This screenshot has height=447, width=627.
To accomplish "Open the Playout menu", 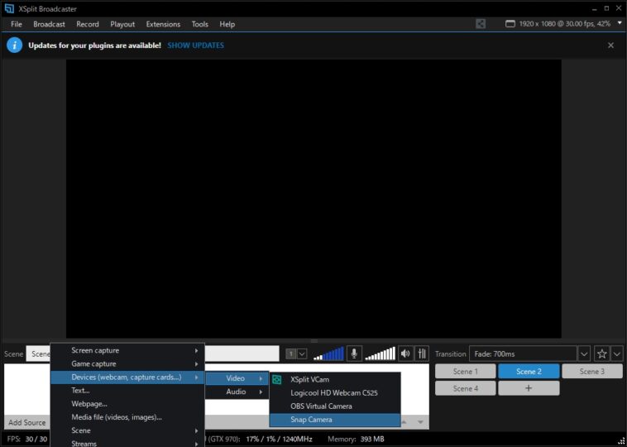I will [122, 24].
